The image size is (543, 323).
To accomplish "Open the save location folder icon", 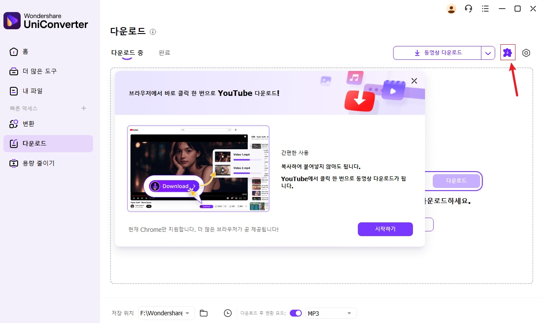I will point(204,313).
